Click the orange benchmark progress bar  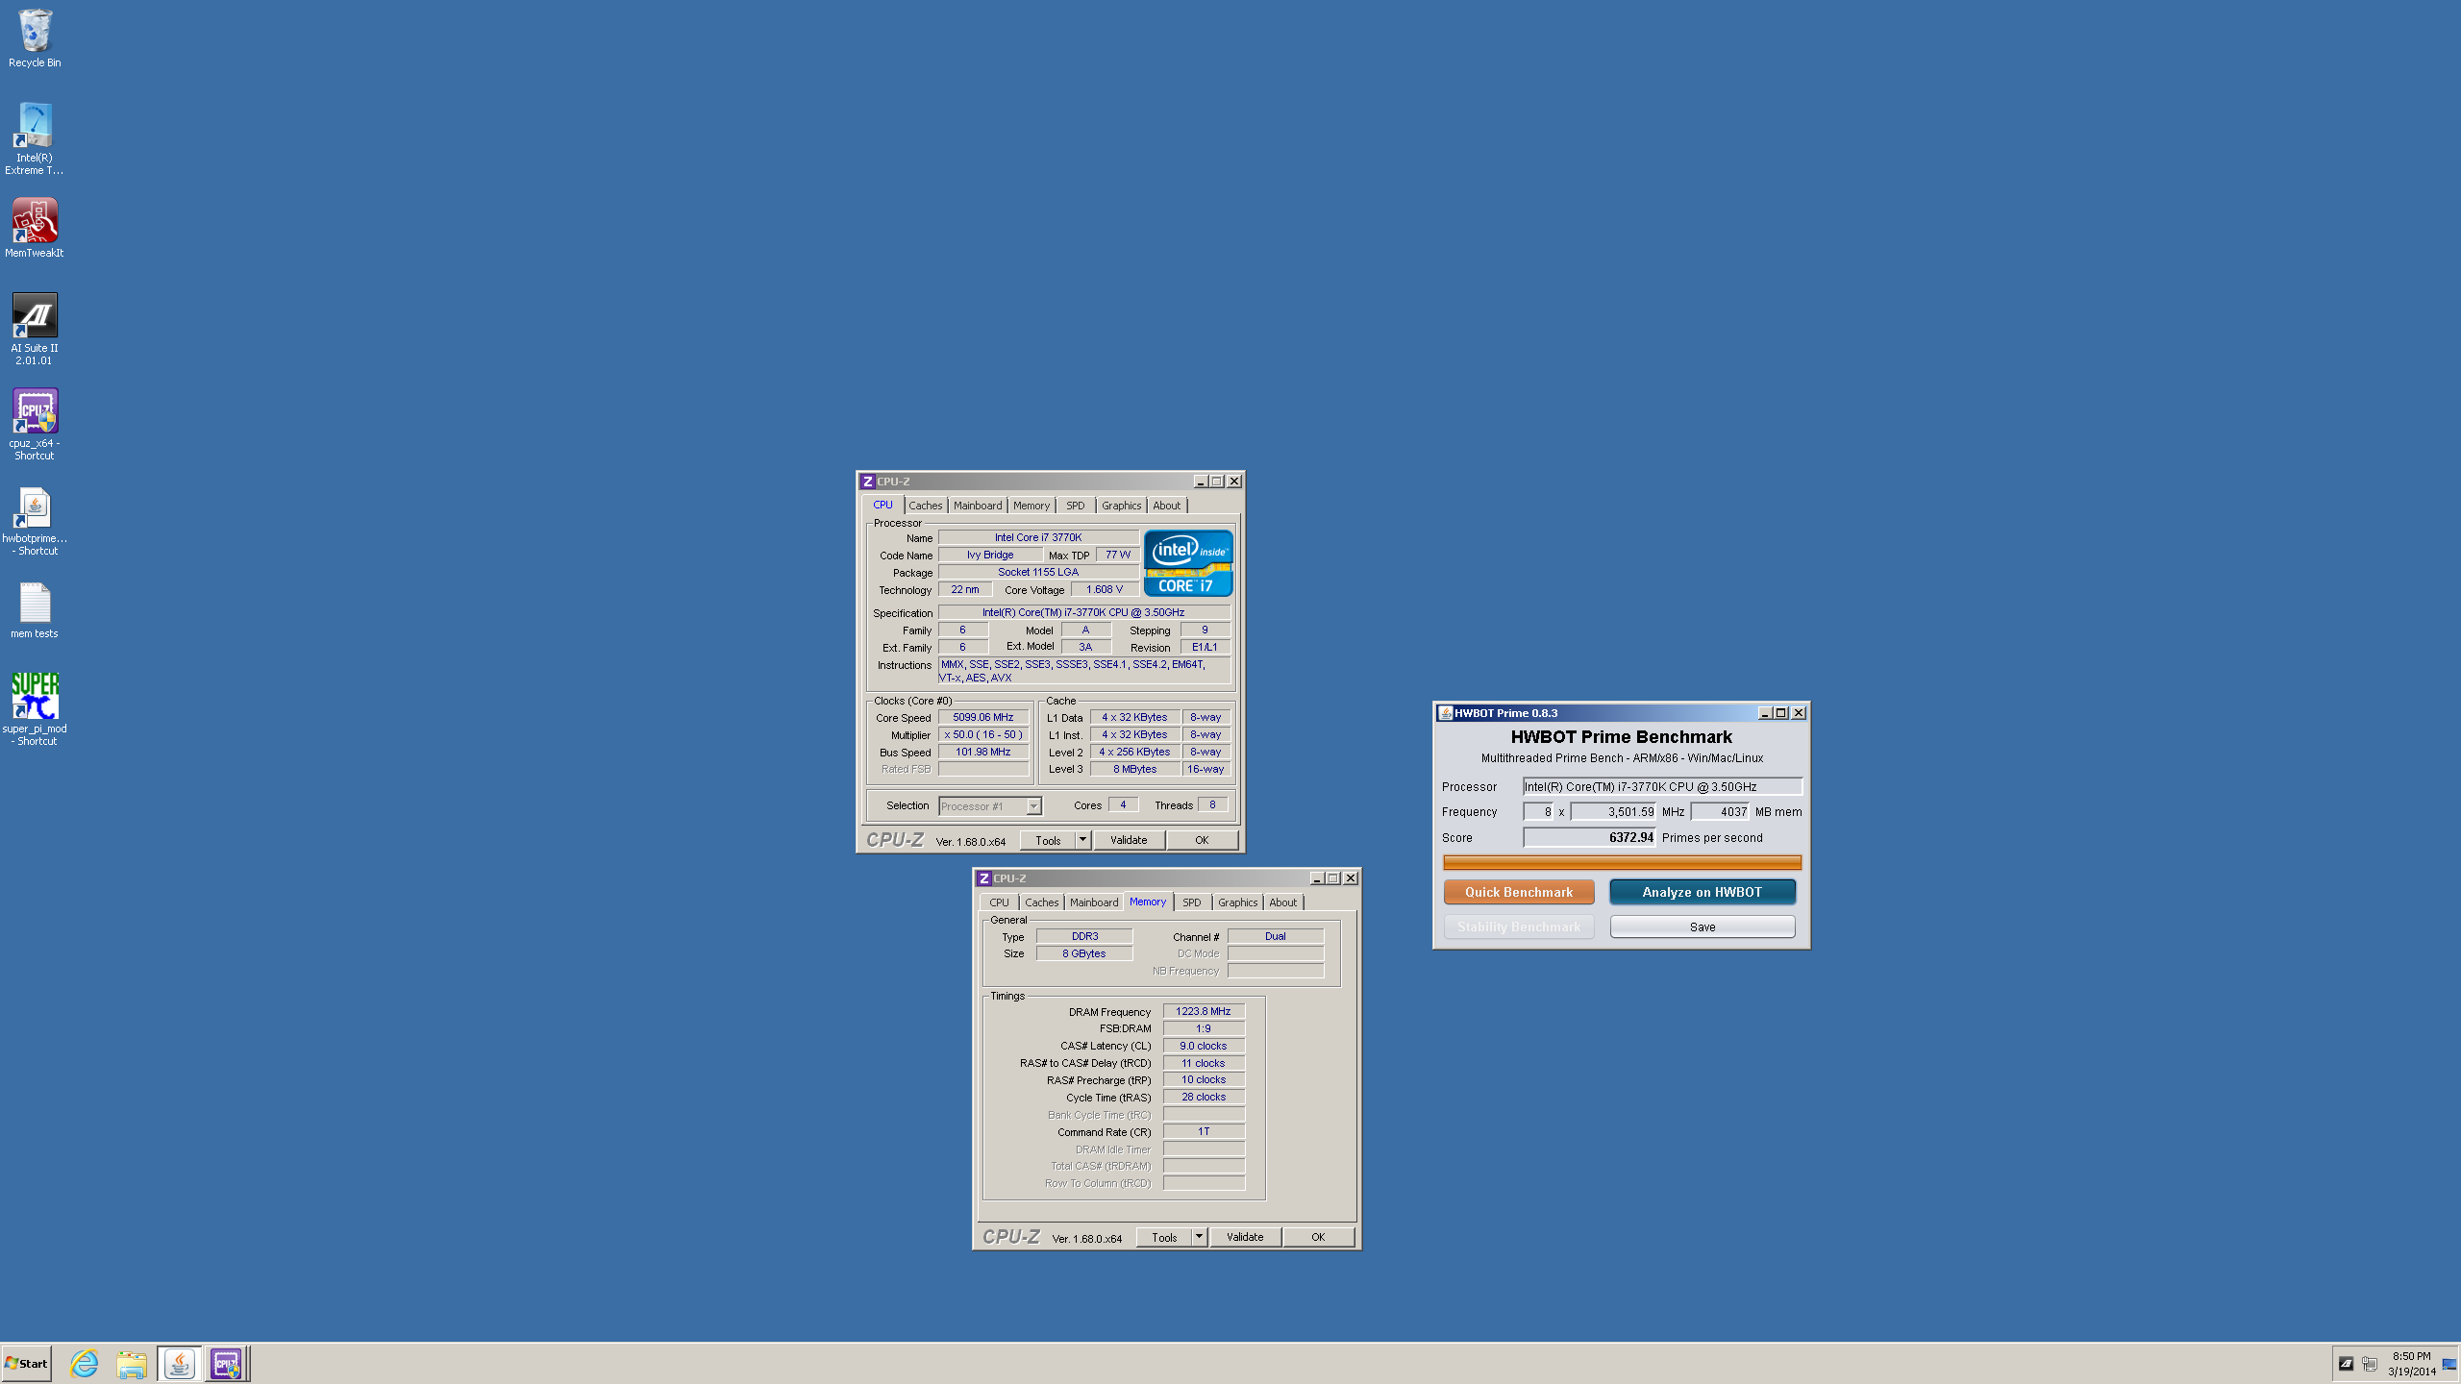(1622, 862)
